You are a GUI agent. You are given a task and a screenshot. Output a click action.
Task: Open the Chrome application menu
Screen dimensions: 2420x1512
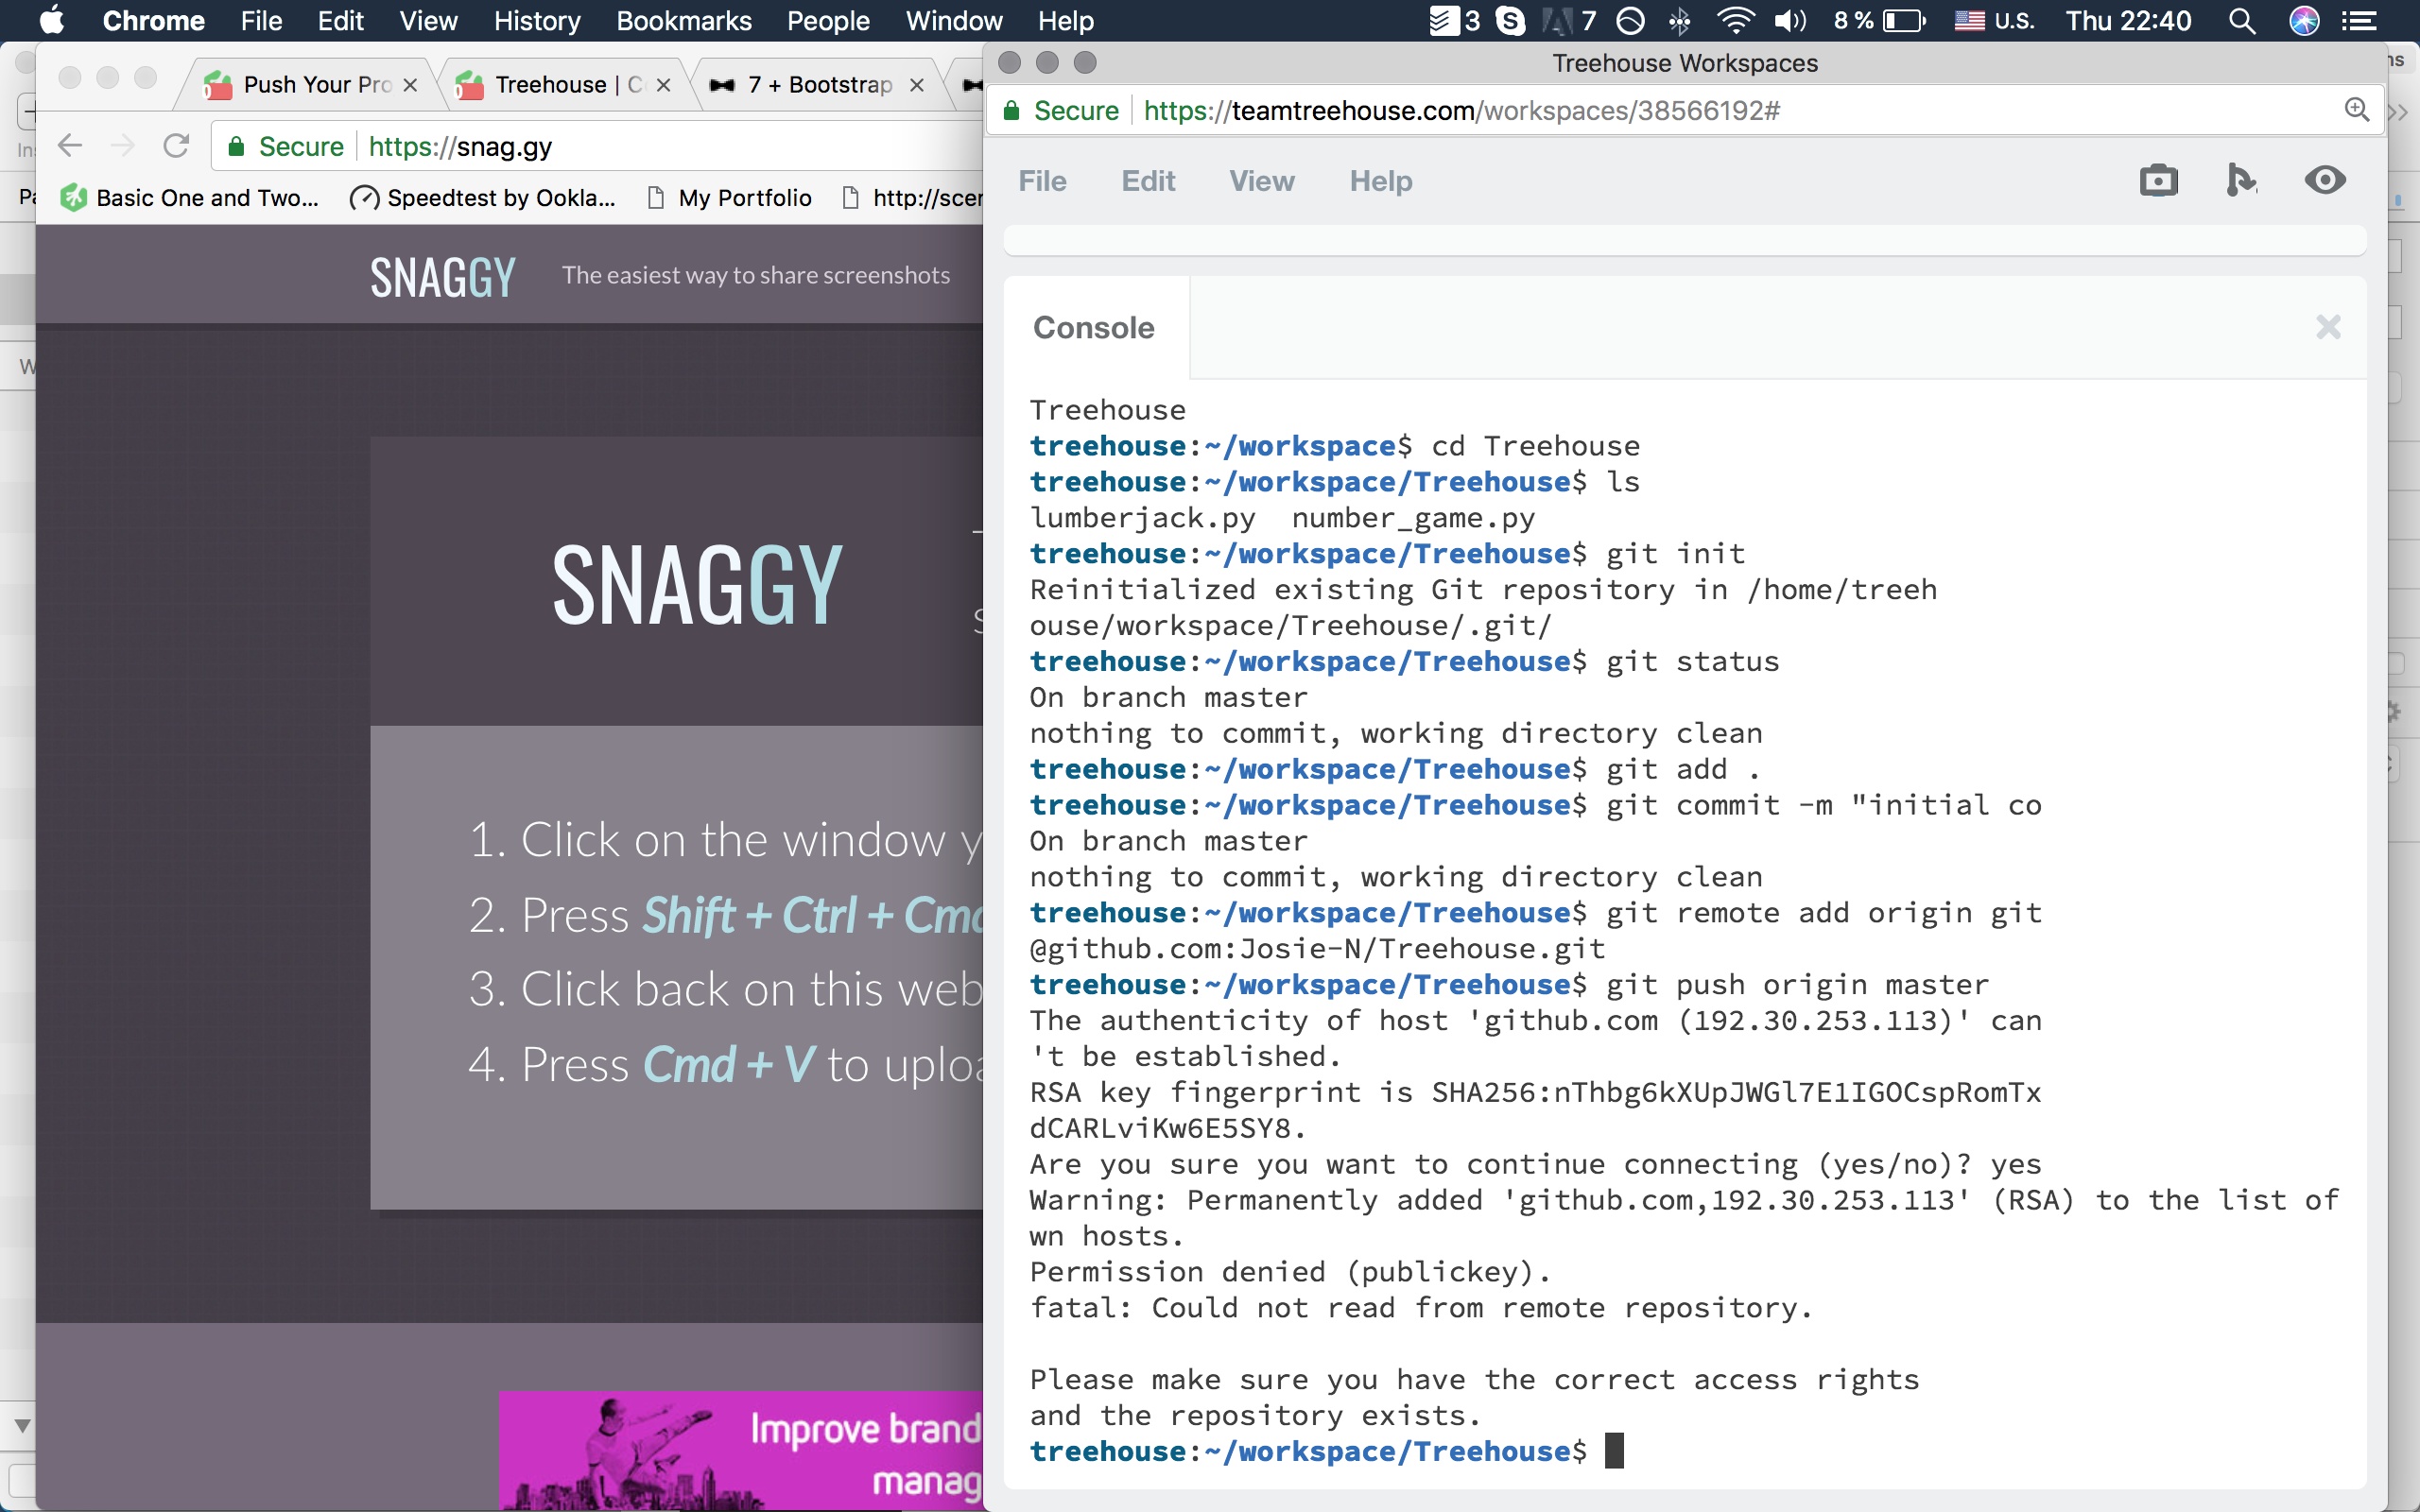click(x=153, y=20)
